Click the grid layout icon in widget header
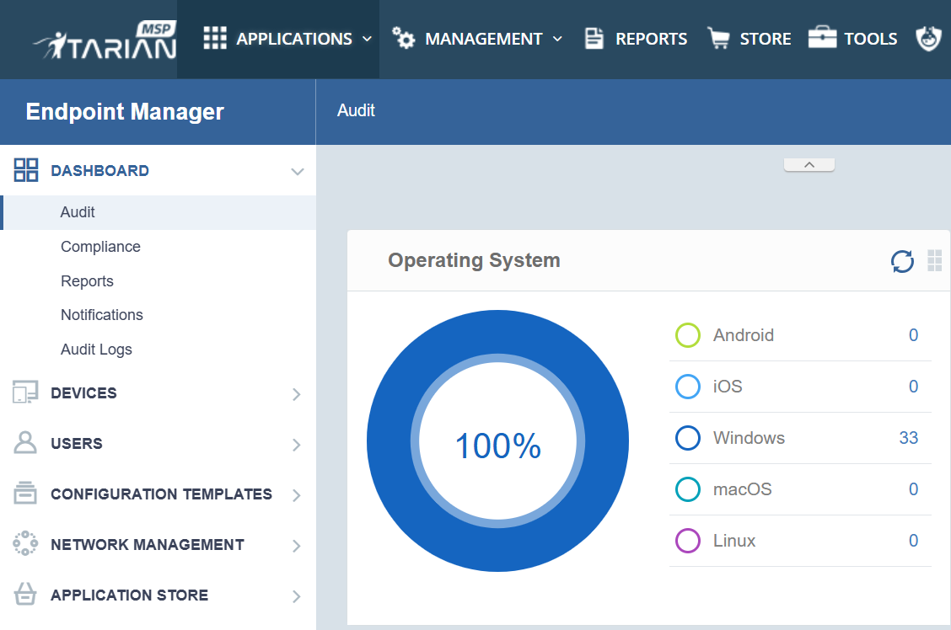Viewport: 951px width, 630px height. pos(934,261)
